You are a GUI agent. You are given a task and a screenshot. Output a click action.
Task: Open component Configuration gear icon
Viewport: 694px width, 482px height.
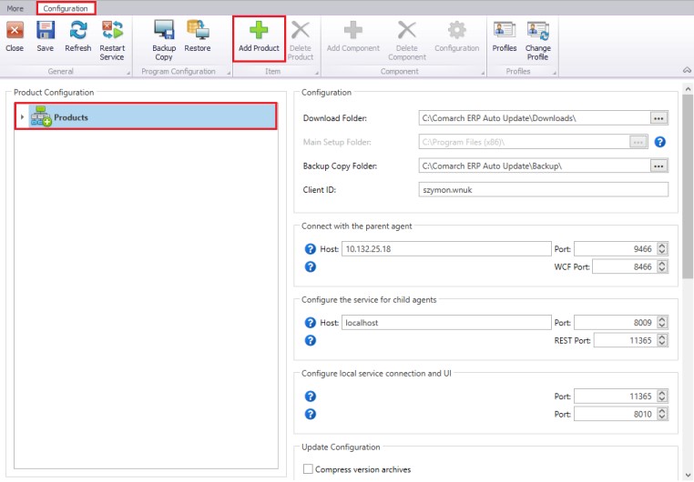456,31
